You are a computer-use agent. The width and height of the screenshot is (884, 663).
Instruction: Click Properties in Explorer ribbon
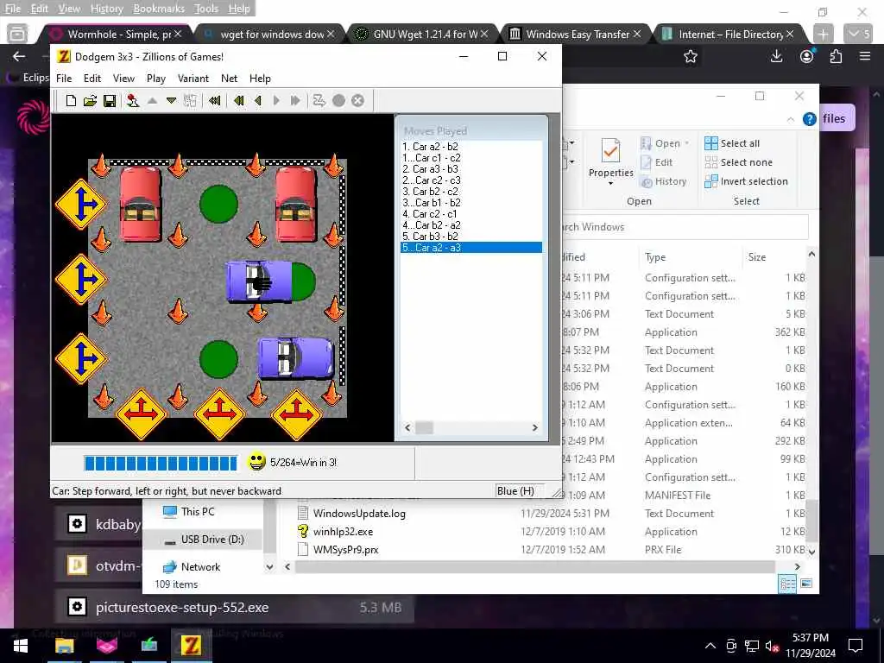pyautogui.click(x=610, y=161)
